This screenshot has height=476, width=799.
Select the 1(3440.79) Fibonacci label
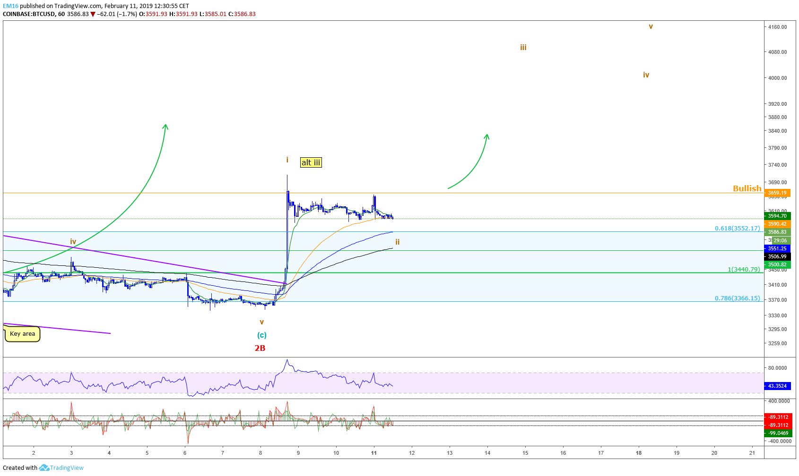pyautogui.click(x=744, y=269)
